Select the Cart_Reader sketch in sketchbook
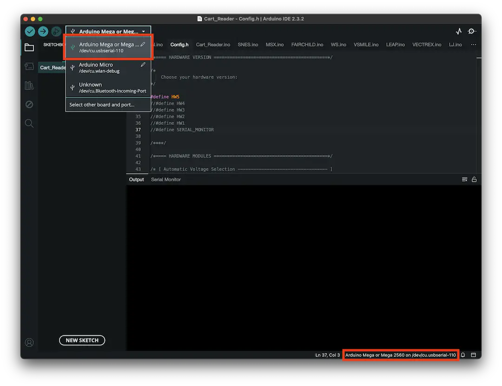 click(x=52, y=67)
